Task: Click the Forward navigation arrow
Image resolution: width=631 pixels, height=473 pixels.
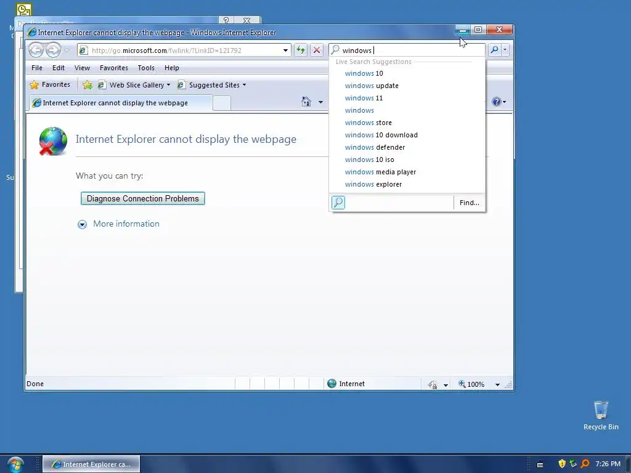Action: pyautogui.click(x=53, y=51)
